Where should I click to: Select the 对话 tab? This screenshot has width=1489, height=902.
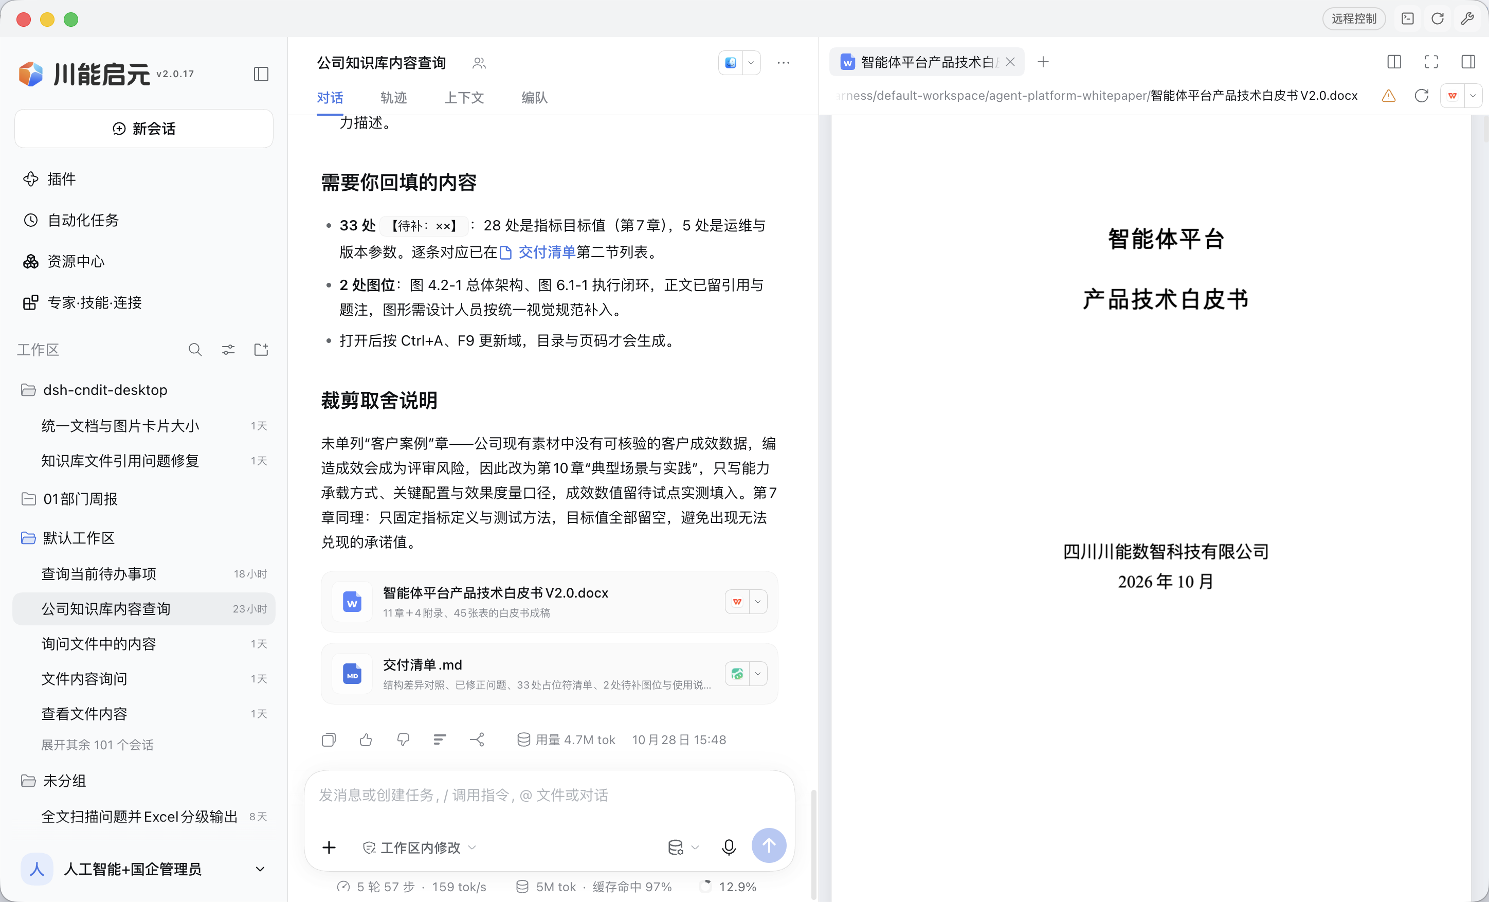pos(330,97)
